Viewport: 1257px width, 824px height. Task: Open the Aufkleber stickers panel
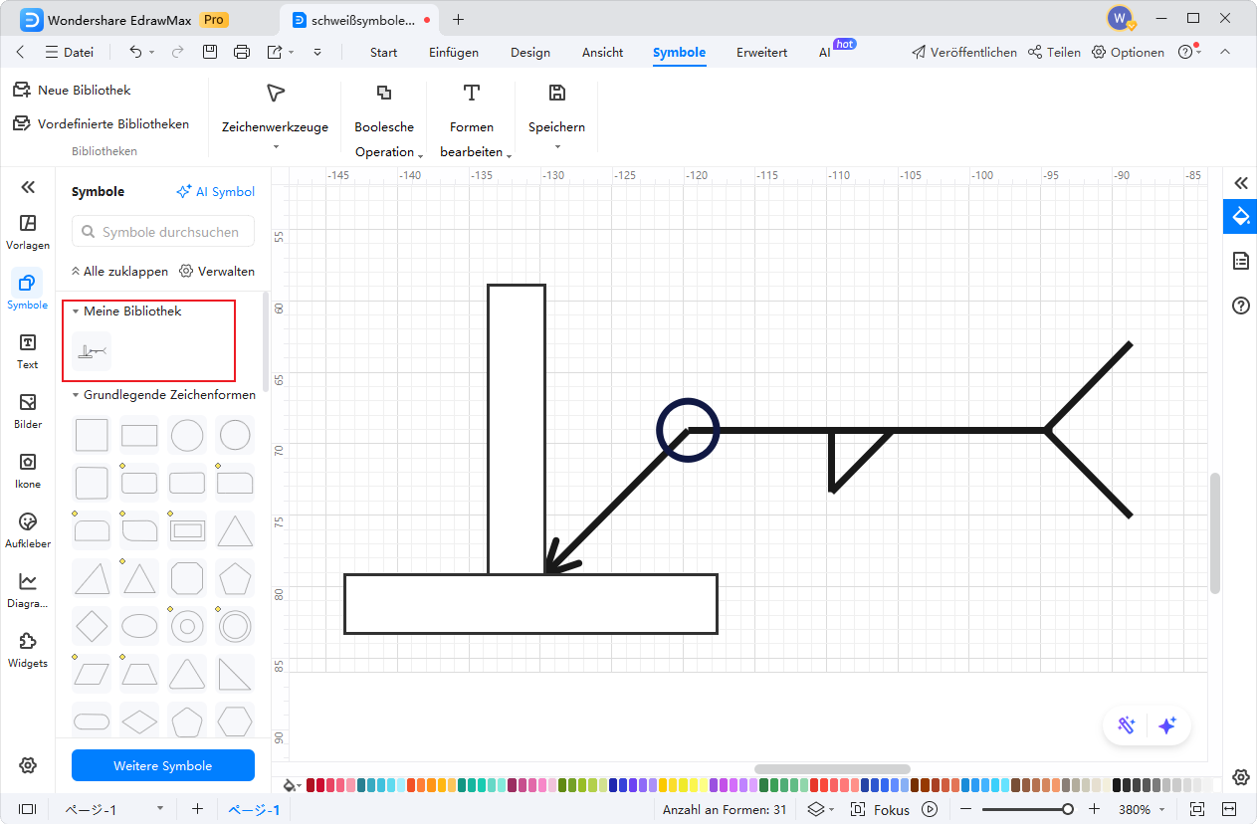point(28,529)
